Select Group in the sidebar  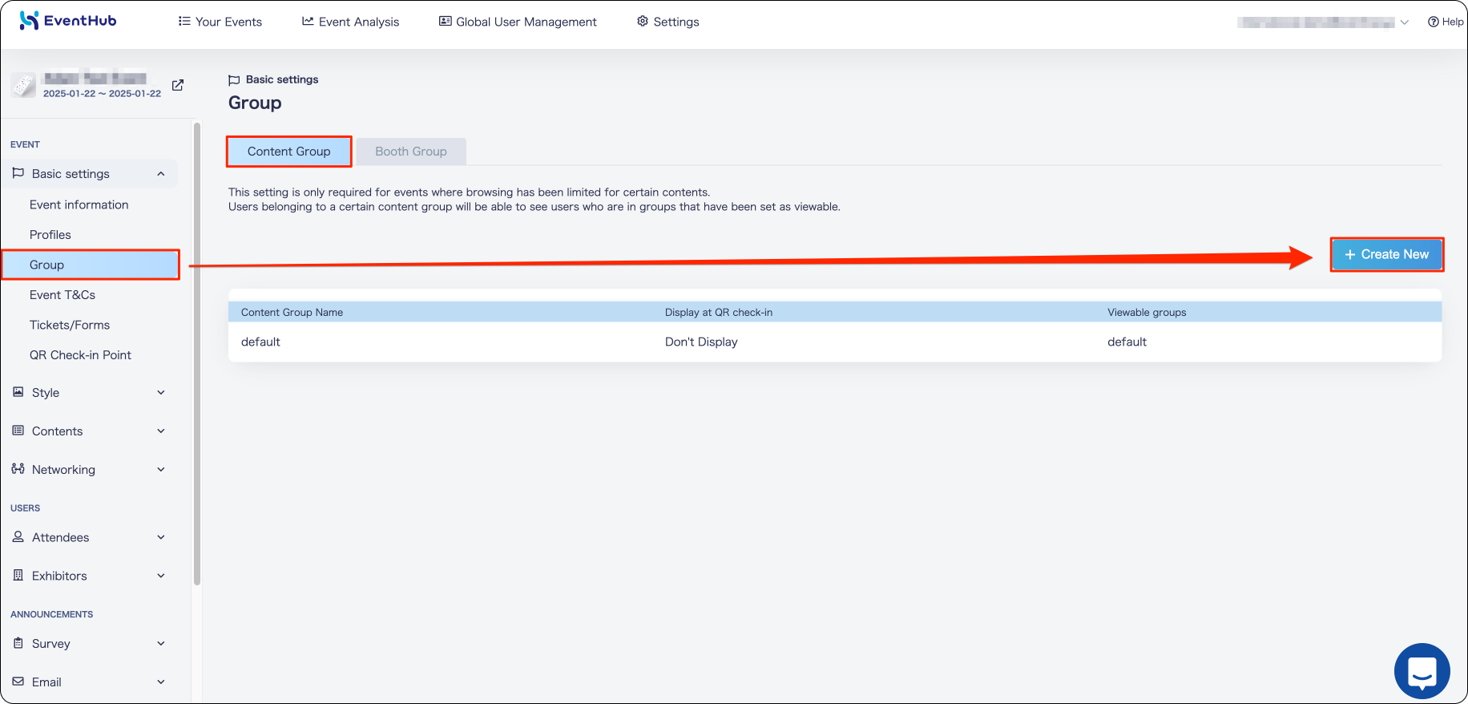[x=91, y=265]
